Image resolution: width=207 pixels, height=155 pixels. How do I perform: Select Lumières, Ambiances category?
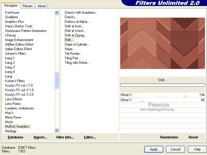click(19, 108)
